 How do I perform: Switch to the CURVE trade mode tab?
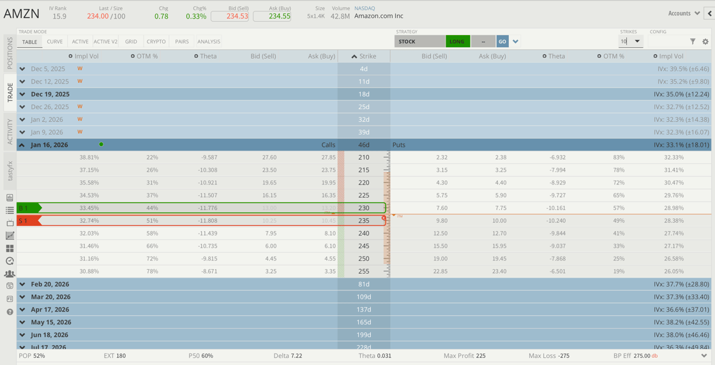tap(55, 41)
